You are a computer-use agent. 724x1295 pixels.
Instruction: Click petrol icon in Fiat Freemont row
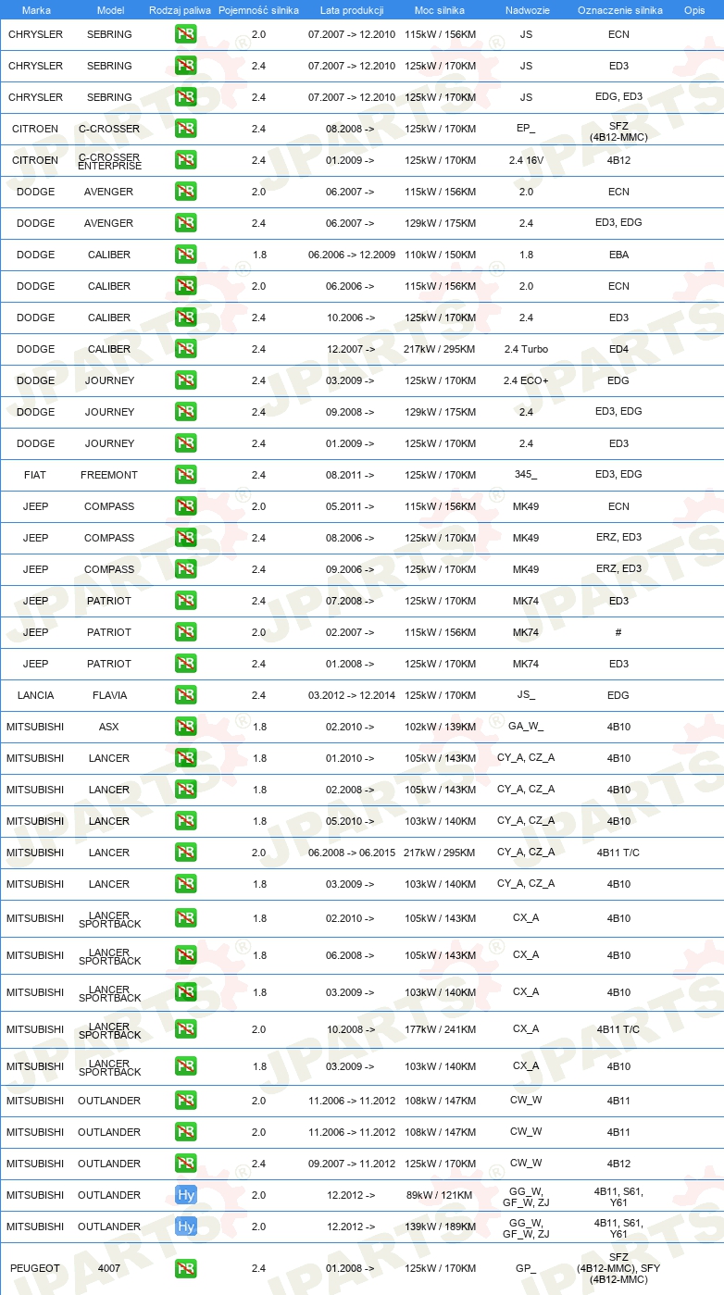coord(185,476)
